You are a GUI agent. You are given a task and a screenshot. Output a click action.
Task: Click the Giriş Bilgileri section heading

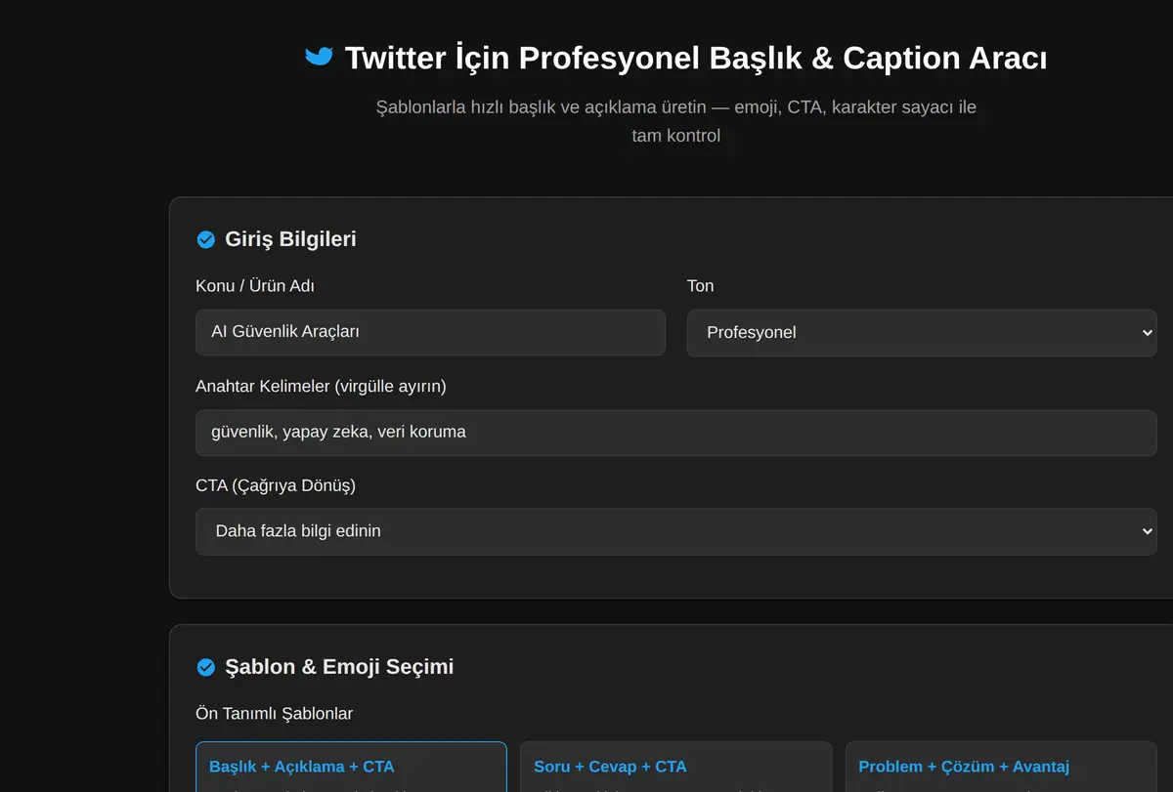[x=290, y=239]
